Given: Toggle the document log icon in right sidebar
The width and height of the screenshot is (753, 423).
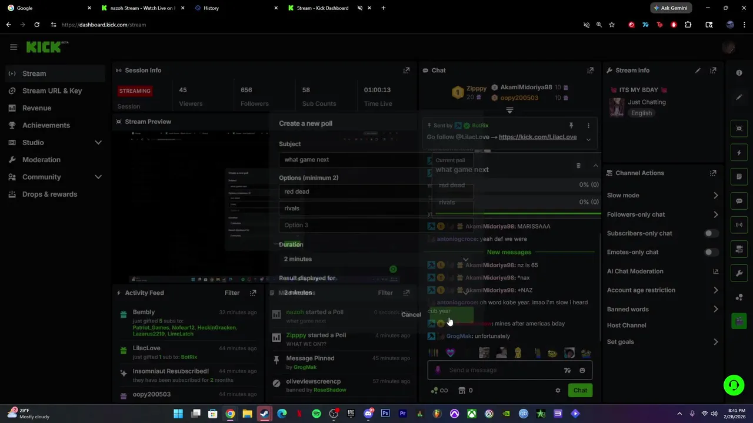Looking at the screenshot, I should [739, 177].
